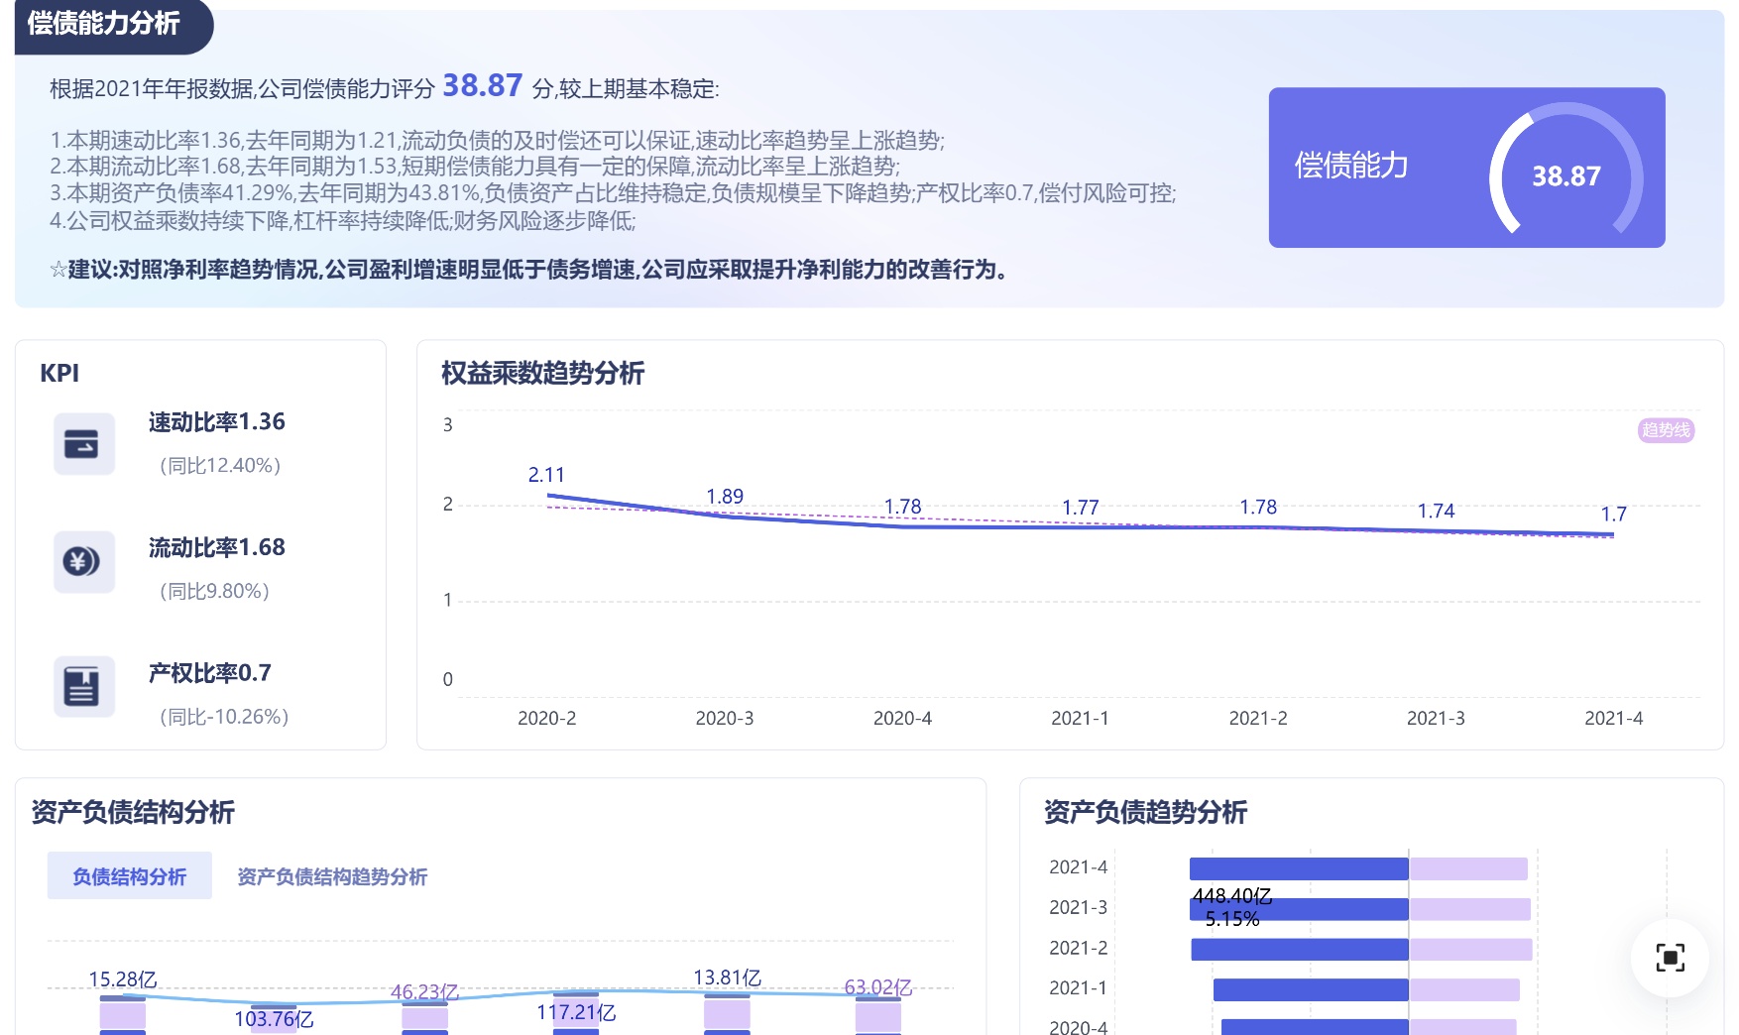The image size is (1739, 1035).
Task: Click the 46.23亿 bar label
Action: click(x=424, y=991)
